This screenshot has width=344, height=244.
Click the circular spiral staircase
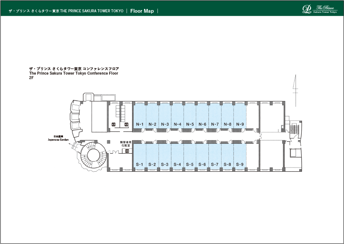[92, 157]
